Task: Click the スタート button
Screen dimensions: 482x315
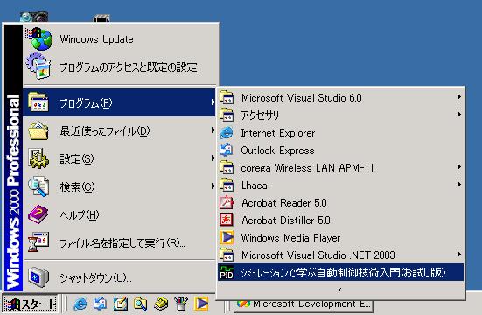Action: tap(30, 304)
